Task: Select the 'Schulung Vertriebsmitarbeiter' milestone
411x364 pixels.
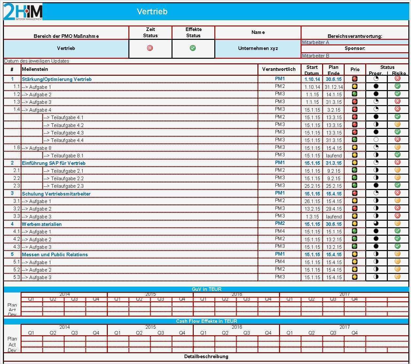Action: [56, 194]
